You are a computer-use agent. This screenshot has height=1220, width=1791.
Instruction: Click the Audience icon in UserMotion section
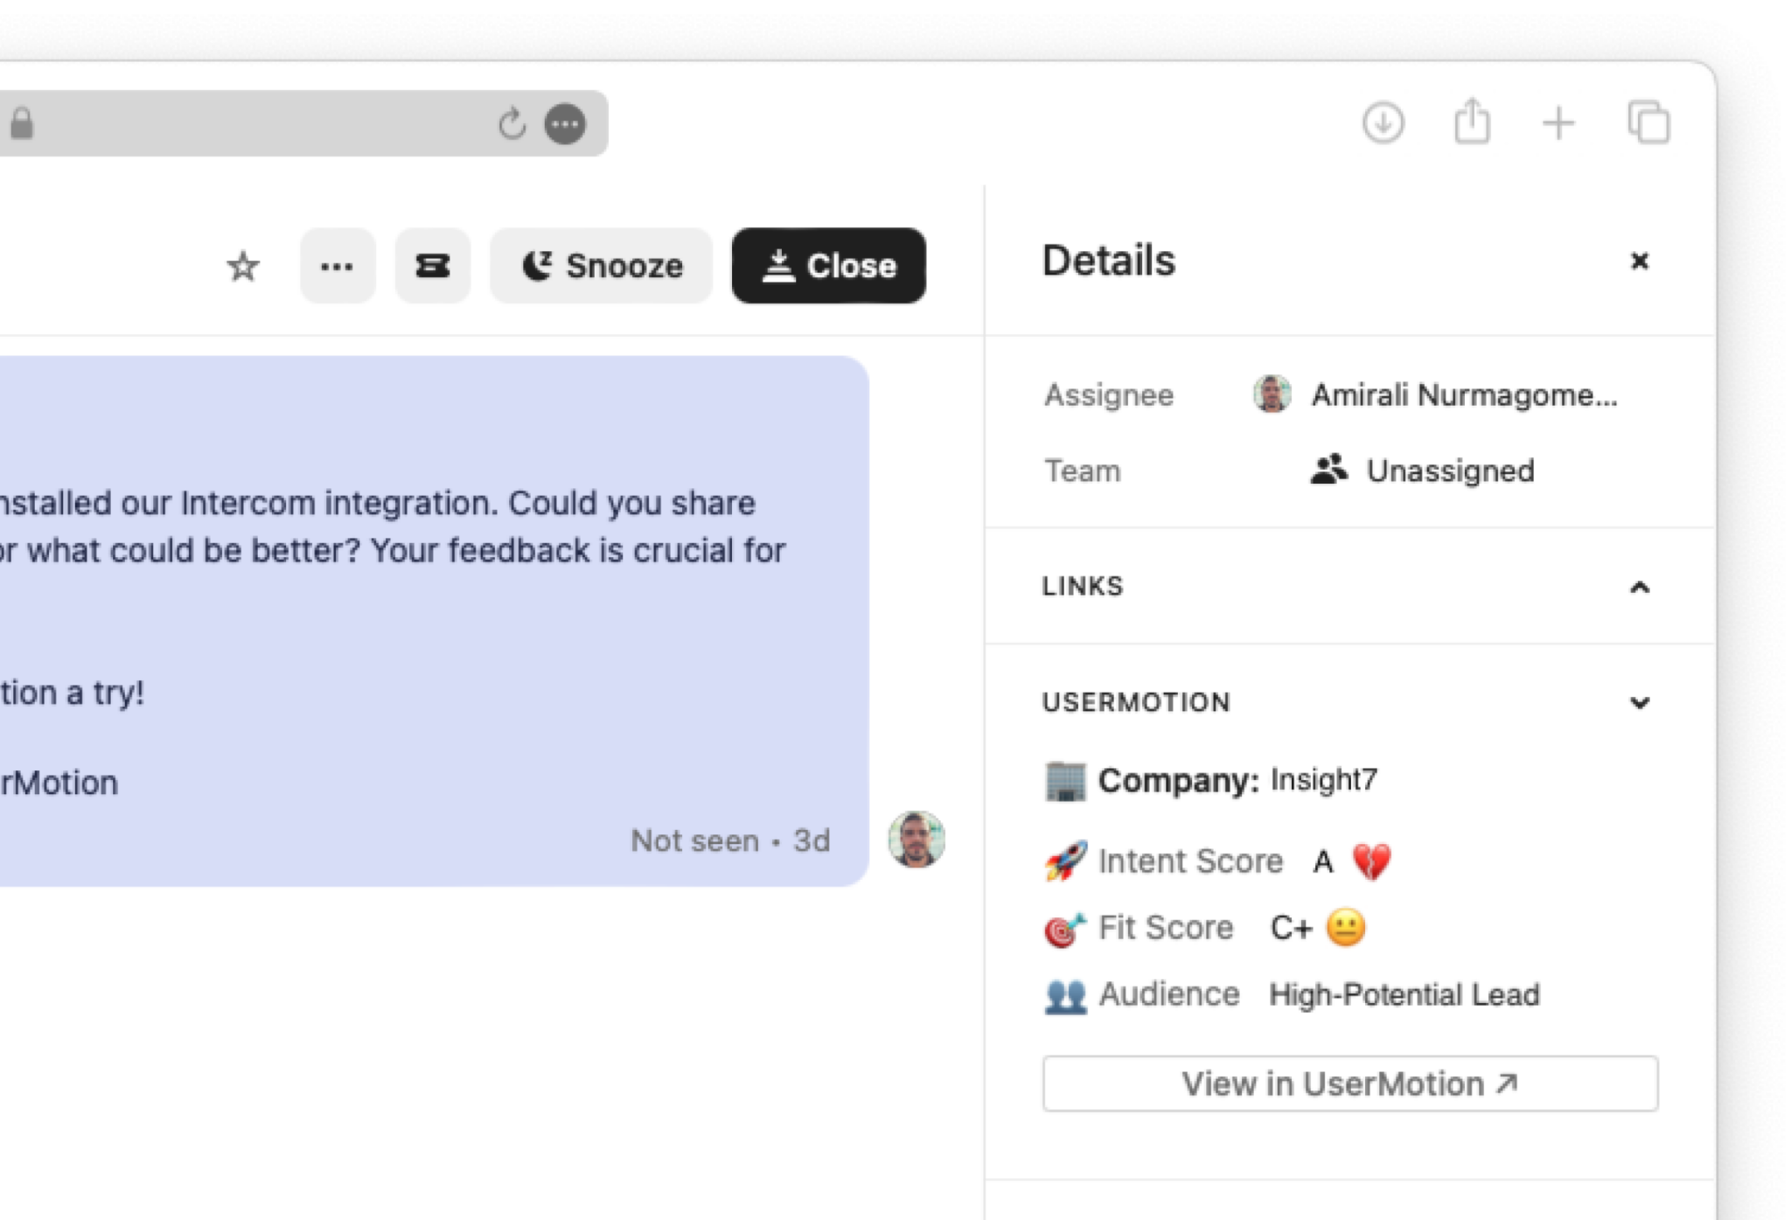click(1063, 993)
